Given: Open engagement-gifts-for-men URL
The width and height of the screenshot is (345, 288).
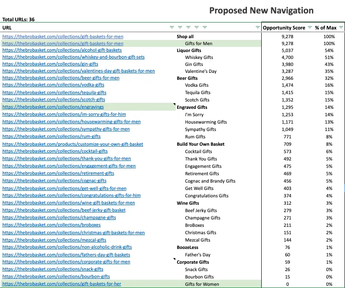Looking at the screenshot, I should [x=69, y=166].
